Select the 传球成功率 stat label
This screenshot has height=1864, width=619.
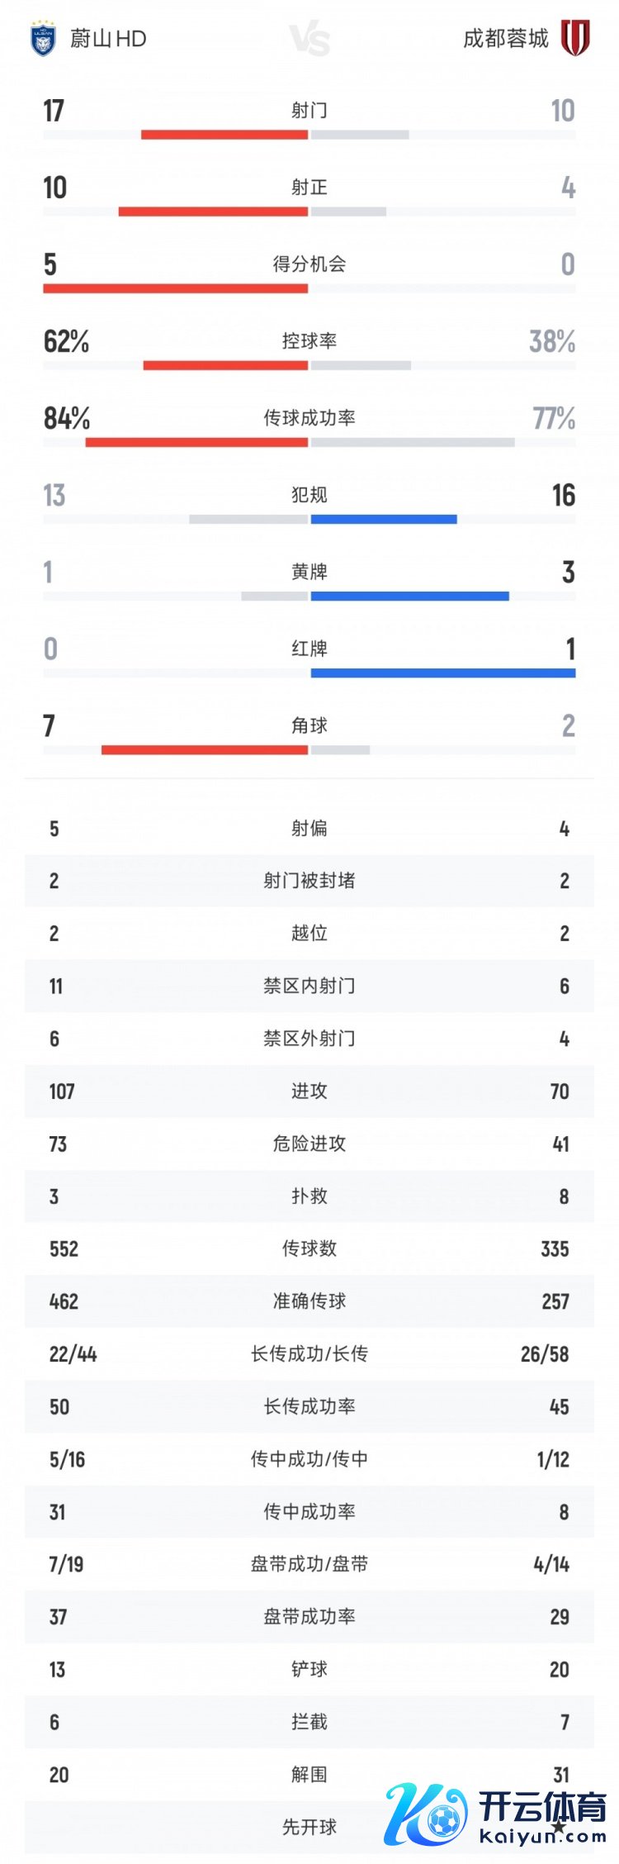(x=309, y=418)
